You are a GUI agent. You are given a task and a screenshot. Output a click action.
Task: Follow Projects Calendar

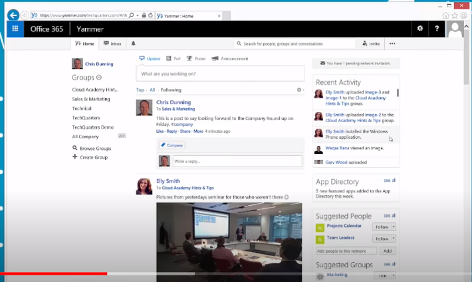(382, 227)
